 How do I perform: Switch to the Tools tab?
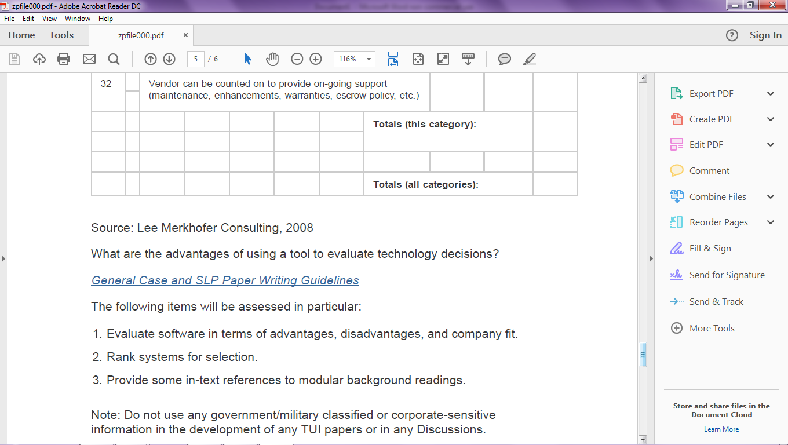point(61,35)
